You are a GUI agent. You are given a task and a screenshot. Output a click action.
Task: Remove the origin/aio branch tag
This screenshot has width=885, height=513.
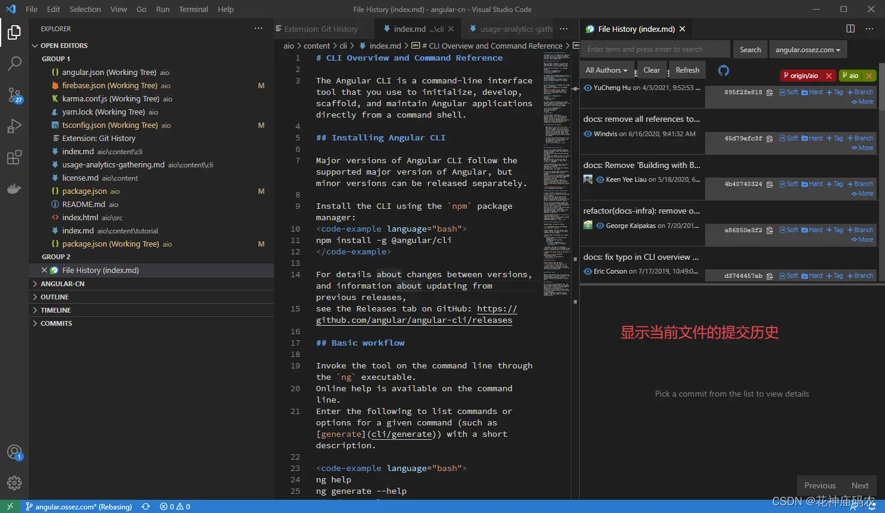point(829,76)
